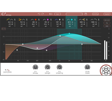Select high-cut filter type on 13000 Hz band

pos(96,20)
